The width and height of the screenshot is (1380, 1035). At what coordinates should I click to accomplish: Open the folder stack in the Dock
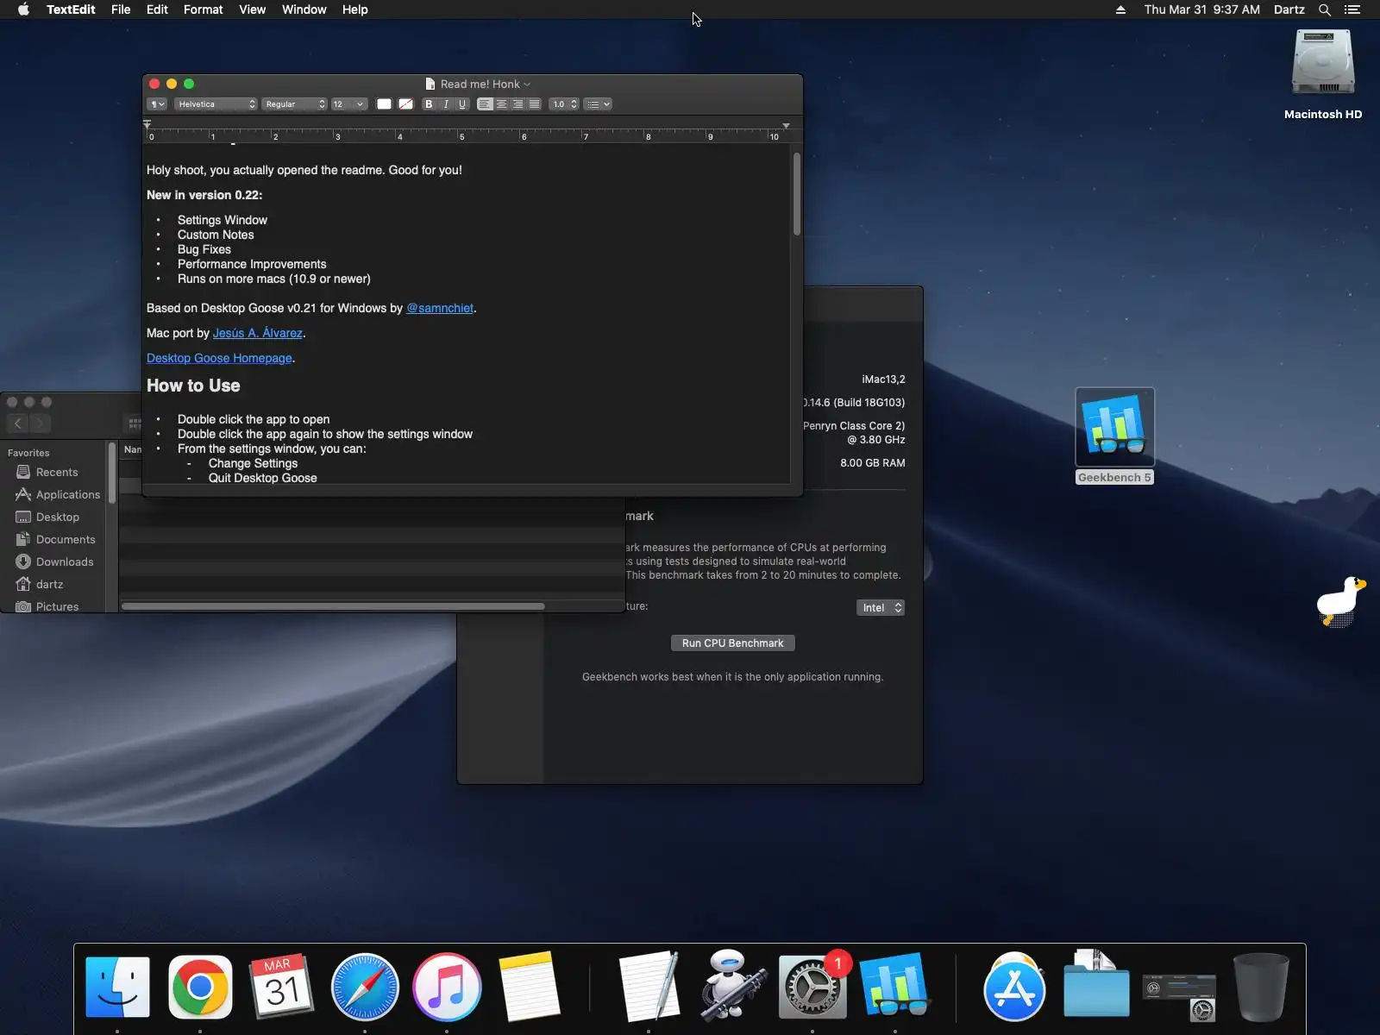(1096, 984)
